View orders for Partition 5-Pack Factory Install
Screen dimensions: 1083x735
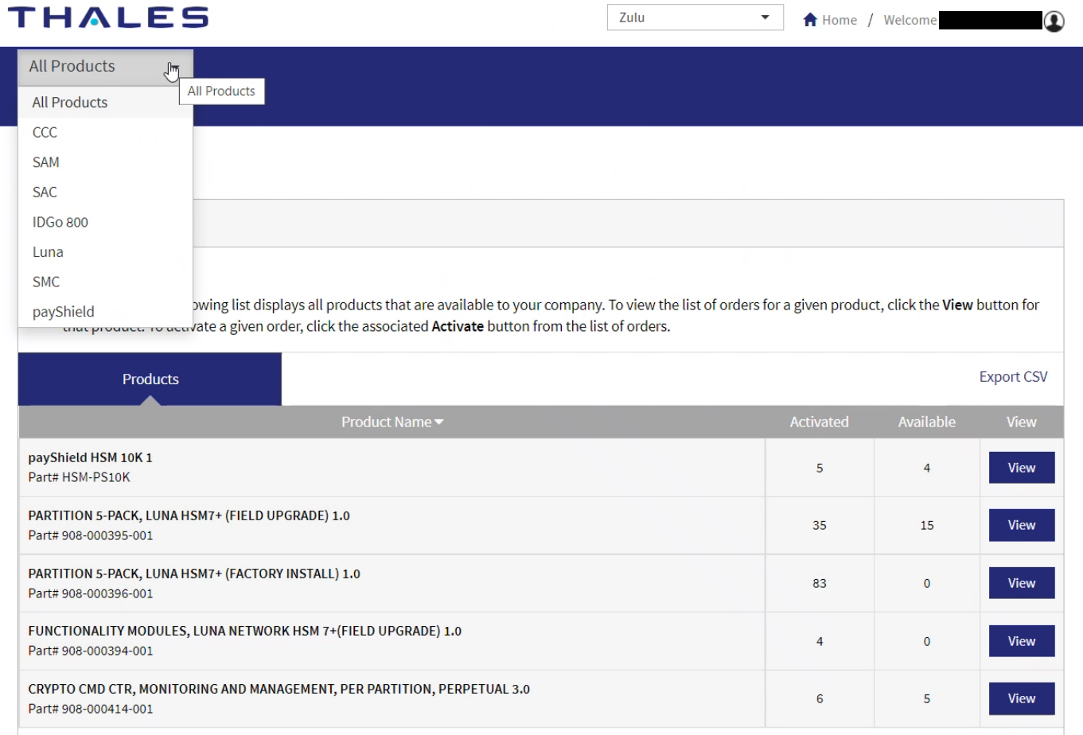click(x=1022, y=583)
